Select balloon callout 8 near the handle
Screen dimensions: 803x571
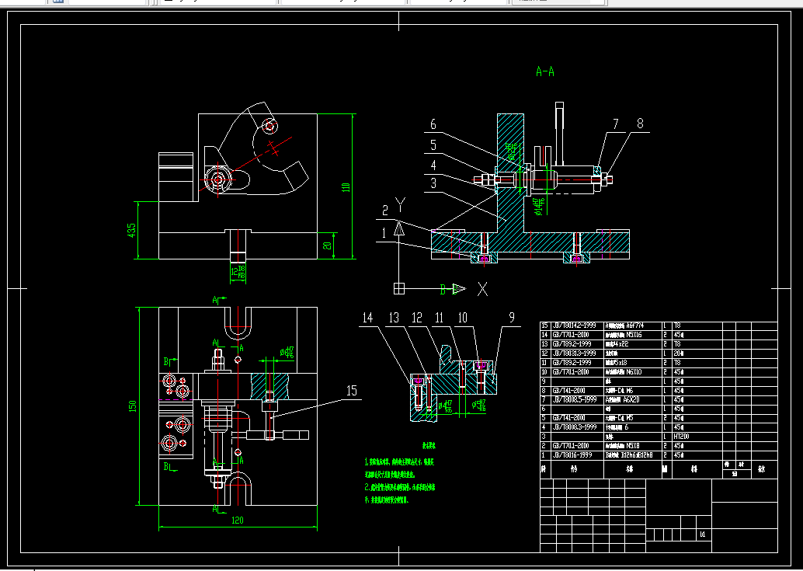[640, 124]
